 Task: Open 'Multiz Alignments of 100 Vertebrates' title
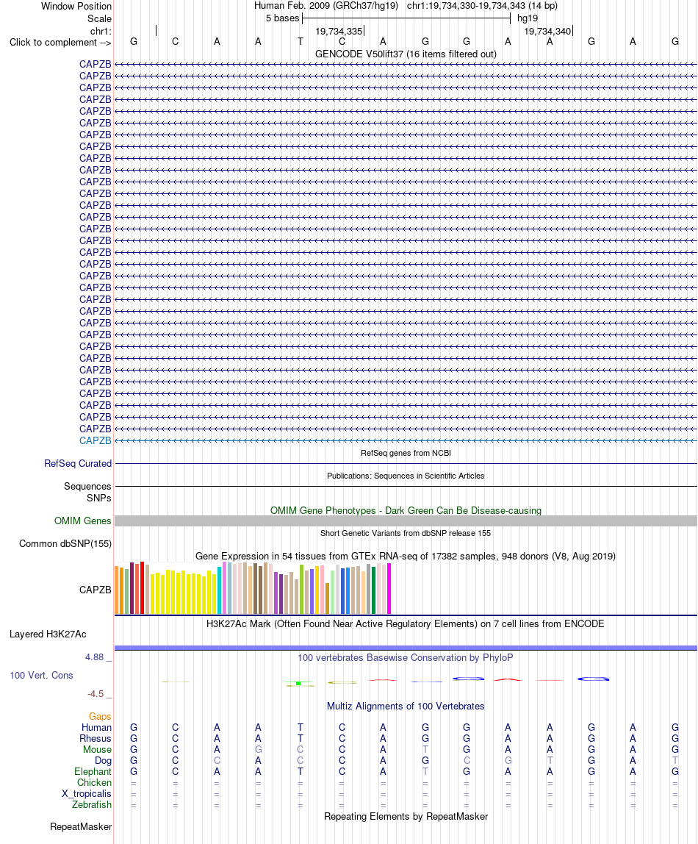pos(406,707)
